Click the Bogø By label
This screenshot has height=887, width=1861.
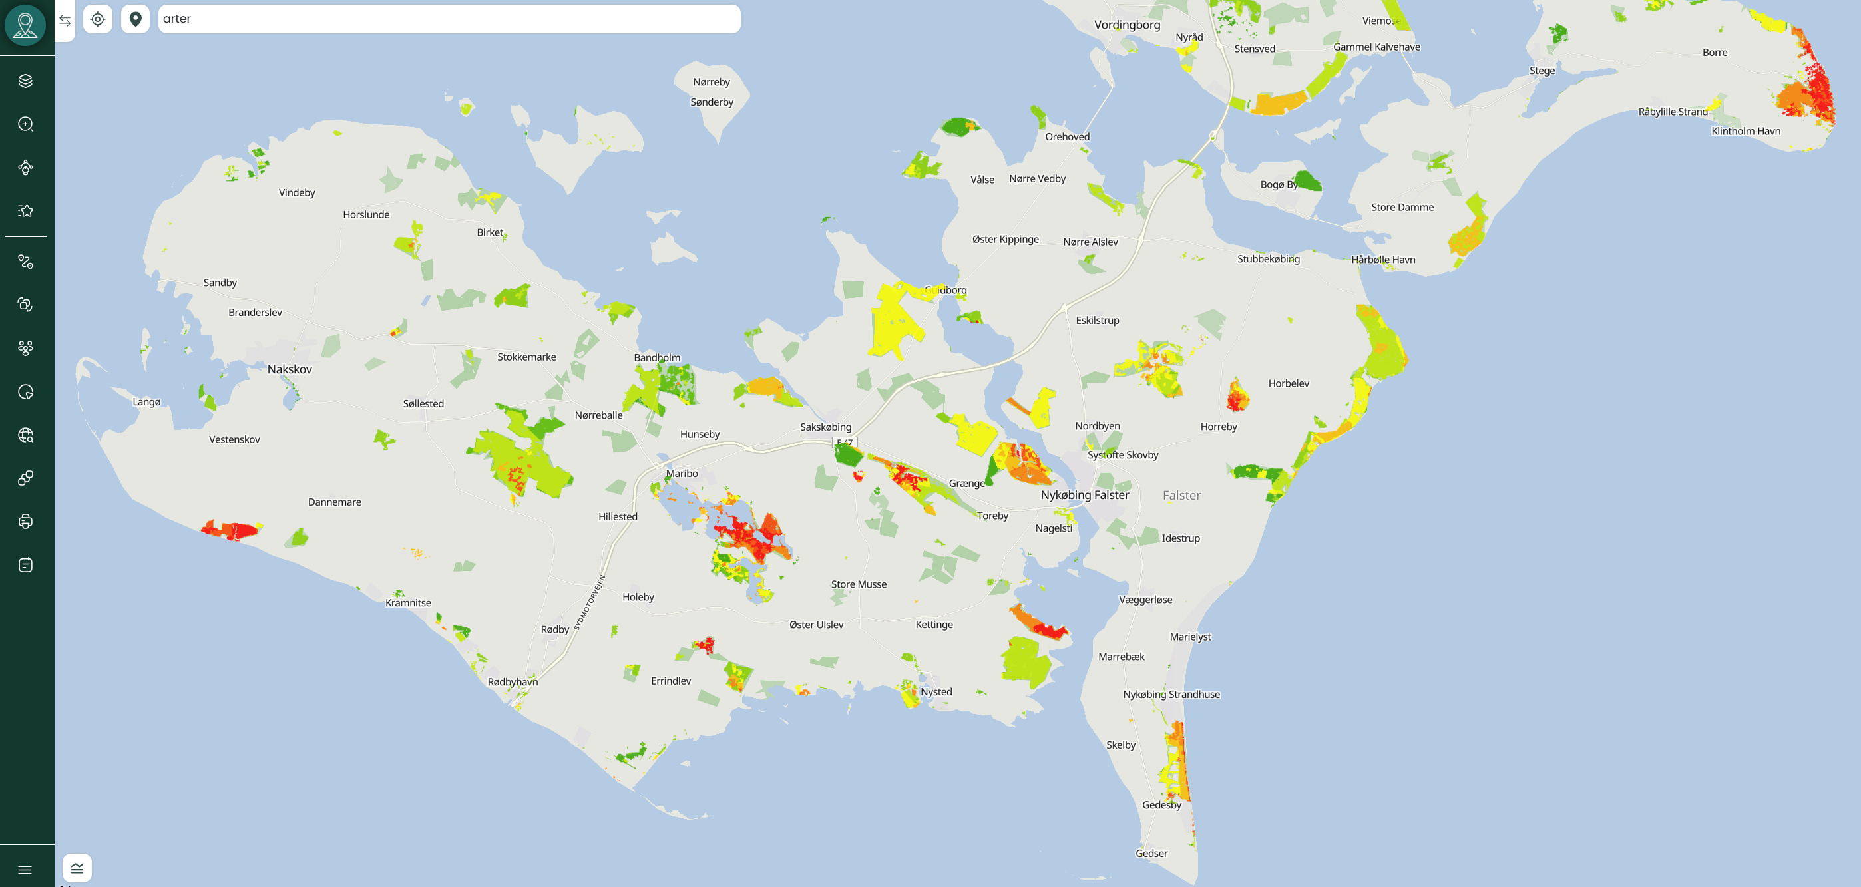pyautogui.click(x=1279, y=184)
